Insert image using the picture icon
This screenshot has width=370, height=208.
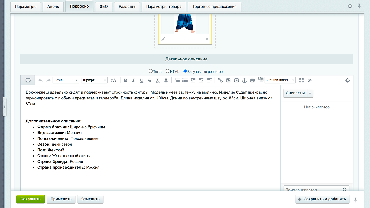pos(228,80)
